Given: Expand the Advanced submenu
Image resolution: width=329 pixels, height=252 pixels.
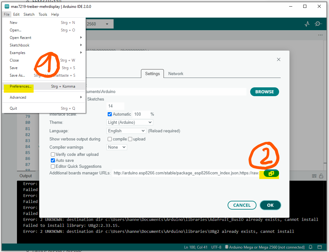Looking at the screenshot, I should click(x=81, y=97).
